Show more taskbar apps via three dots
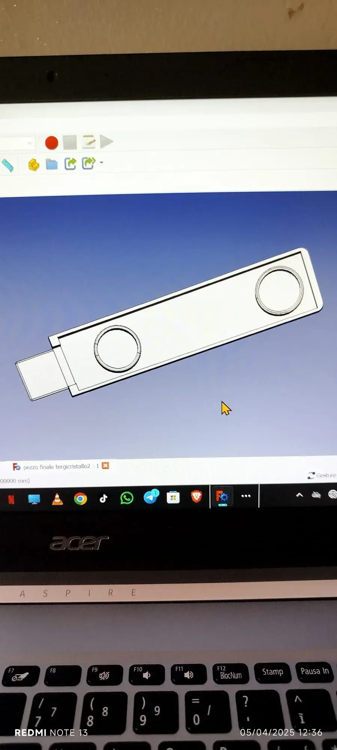 [x=246, y=496]
